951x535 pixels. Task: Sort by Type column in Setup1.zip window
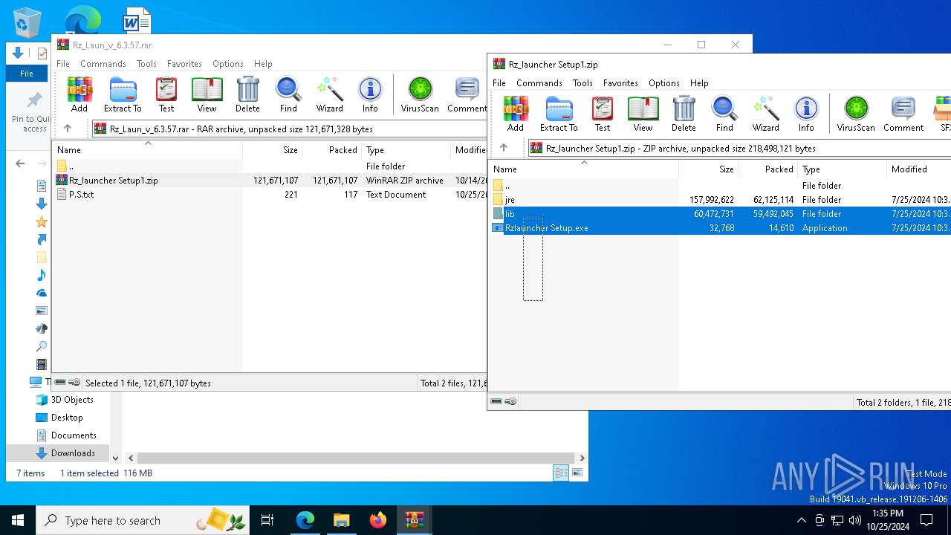[x=843, y=169]
